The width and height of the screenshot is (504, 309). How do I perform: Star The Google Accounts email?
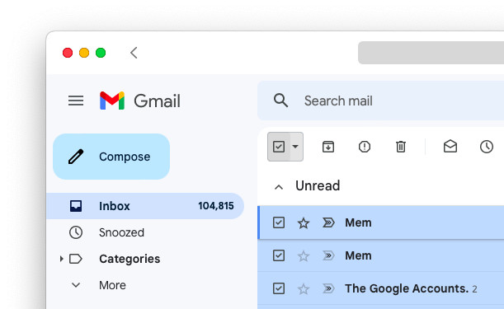tap(304, 289)
